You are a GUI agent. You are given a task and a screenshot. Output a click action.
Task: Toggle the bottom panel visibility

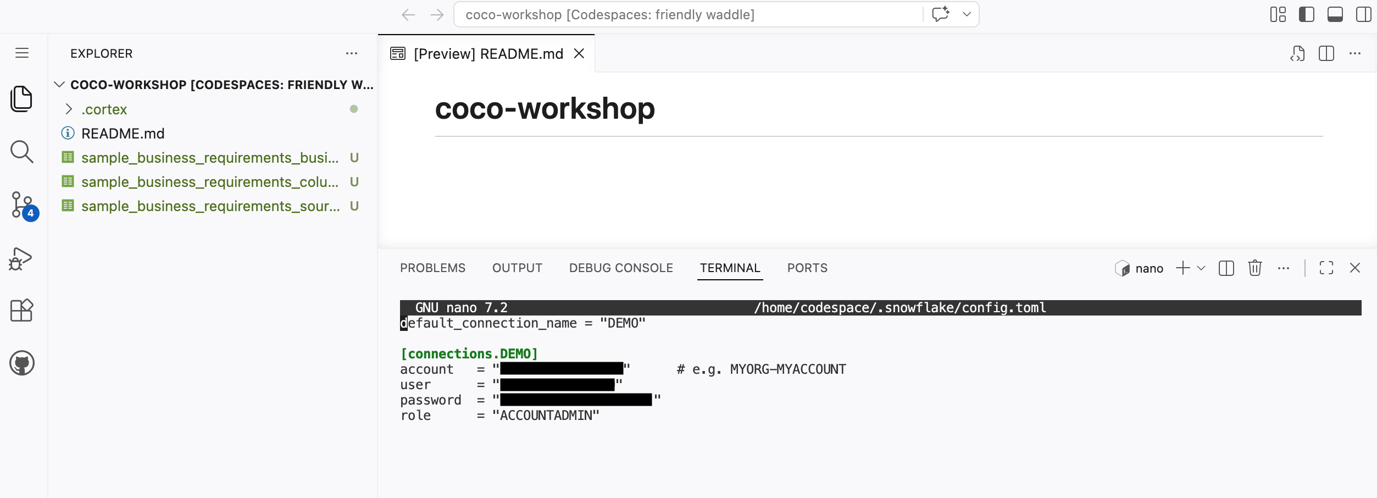pyautogui.click(x=1335, y=14)
